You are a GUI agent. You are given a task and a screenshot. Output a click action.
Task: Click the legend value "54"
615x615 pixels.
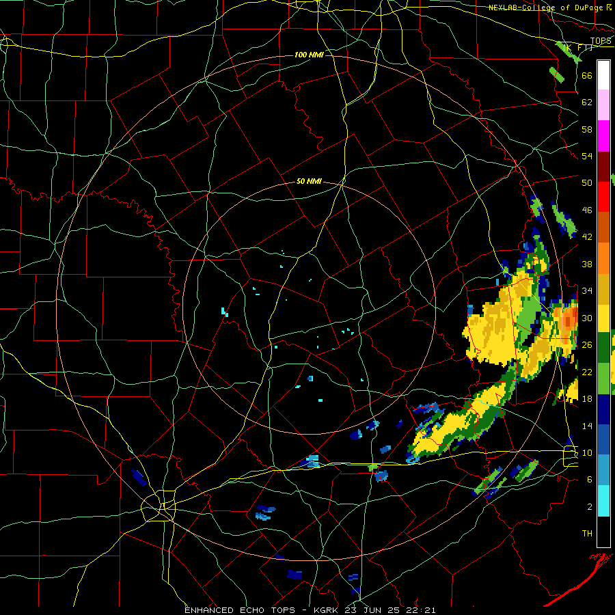click(x=587, y=156)
